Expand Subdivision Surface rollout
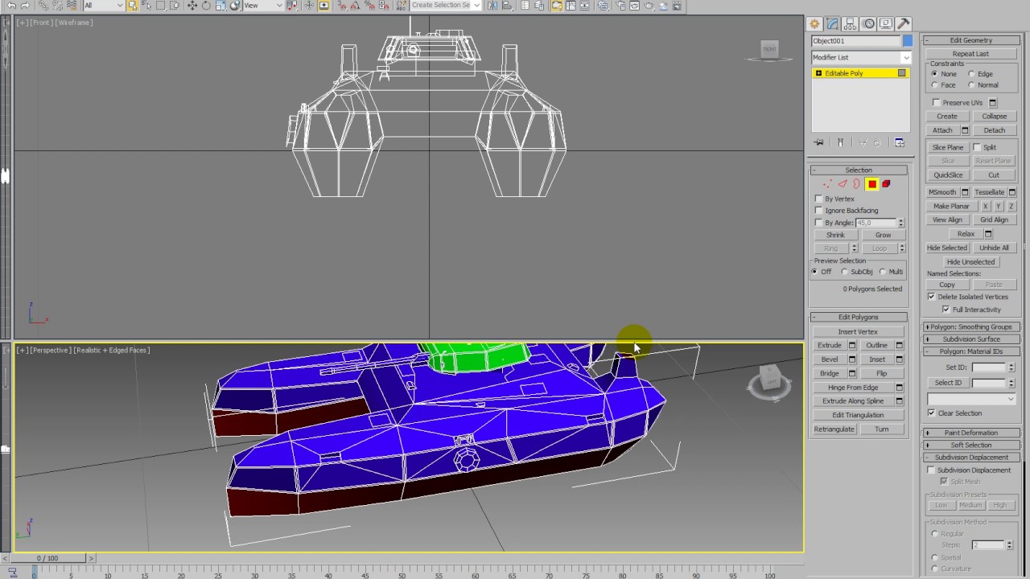1030x579 pixels. (971, 339)
